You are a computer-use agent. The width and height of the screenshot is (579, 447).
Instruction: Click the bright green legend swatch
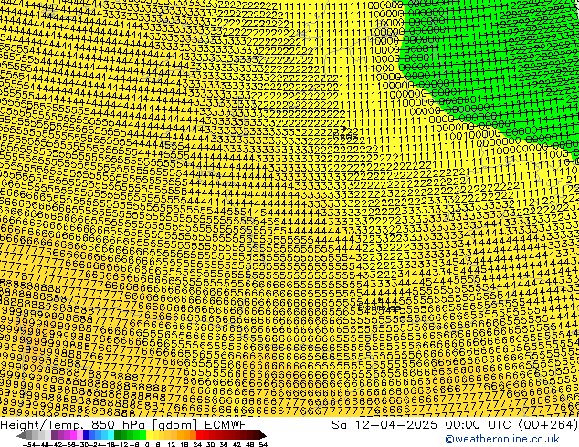pyautogui.click(x=142, y=435)
